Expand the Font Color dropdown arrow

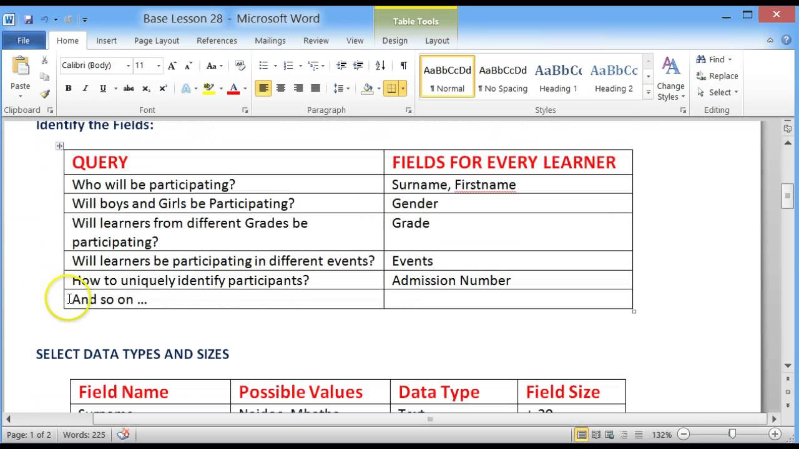click(x=245, y=89)
